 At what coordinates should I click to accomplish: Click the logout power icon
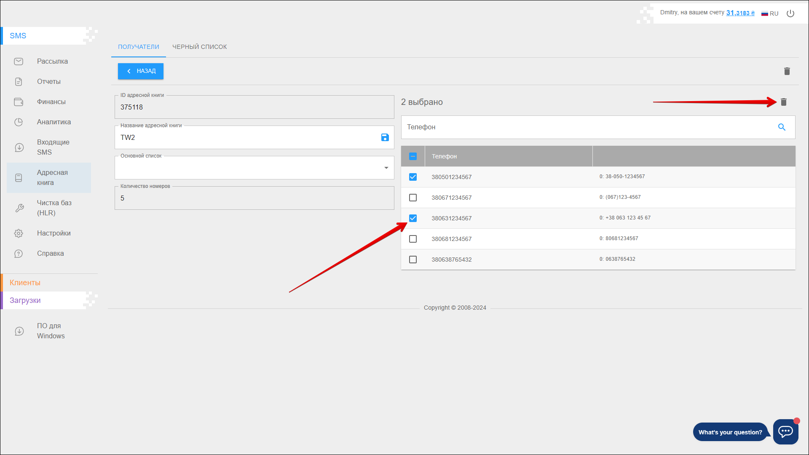(x=790, y=13)
